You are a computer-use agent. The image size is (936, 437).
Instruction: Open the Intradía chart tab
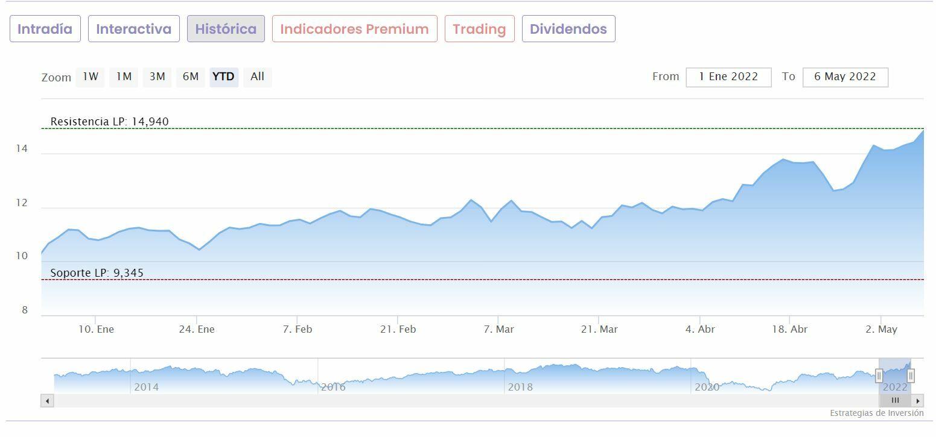45,29
